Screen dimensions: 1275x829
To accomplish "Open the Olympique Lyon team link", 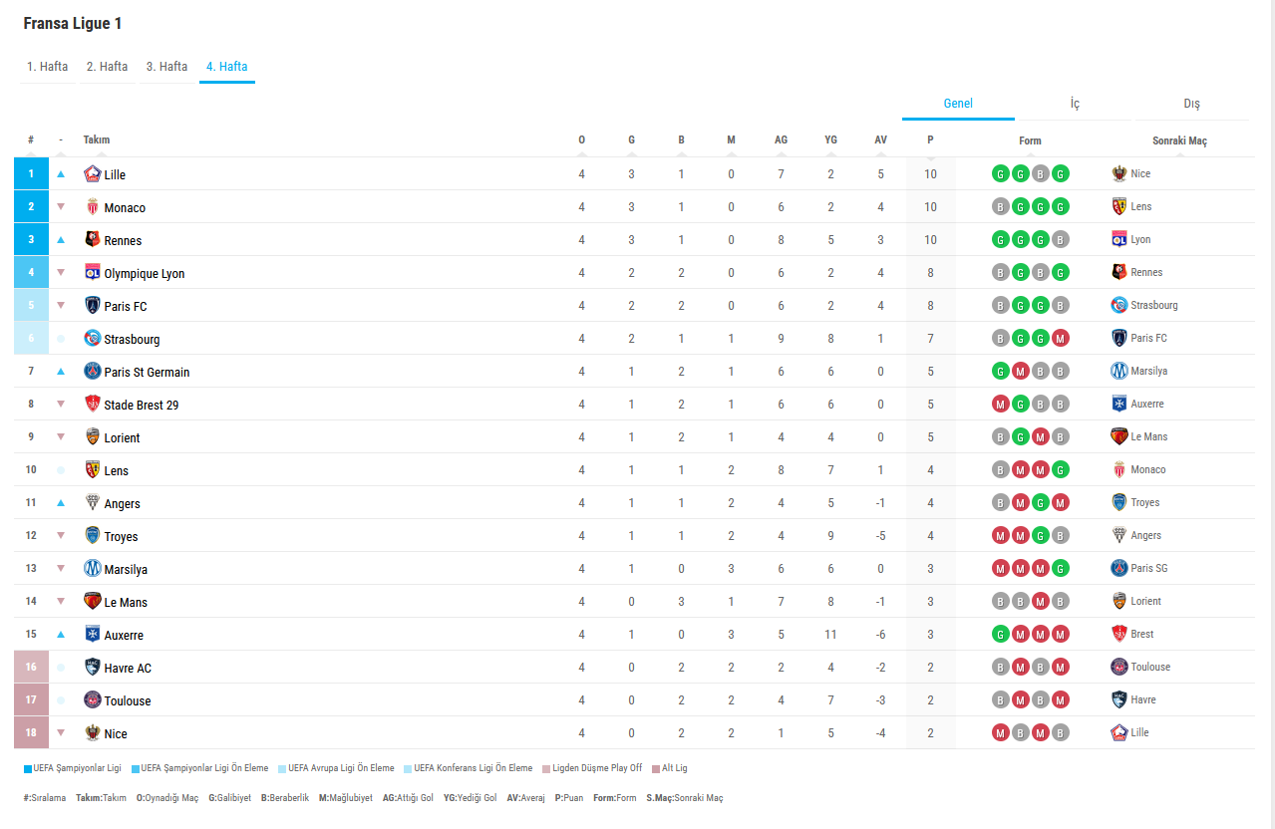I will pos(145,273).
